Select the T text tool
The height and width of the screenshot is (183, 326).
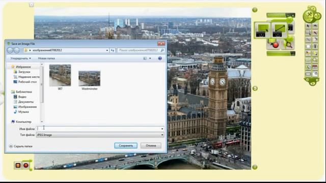tap(315, 46)
